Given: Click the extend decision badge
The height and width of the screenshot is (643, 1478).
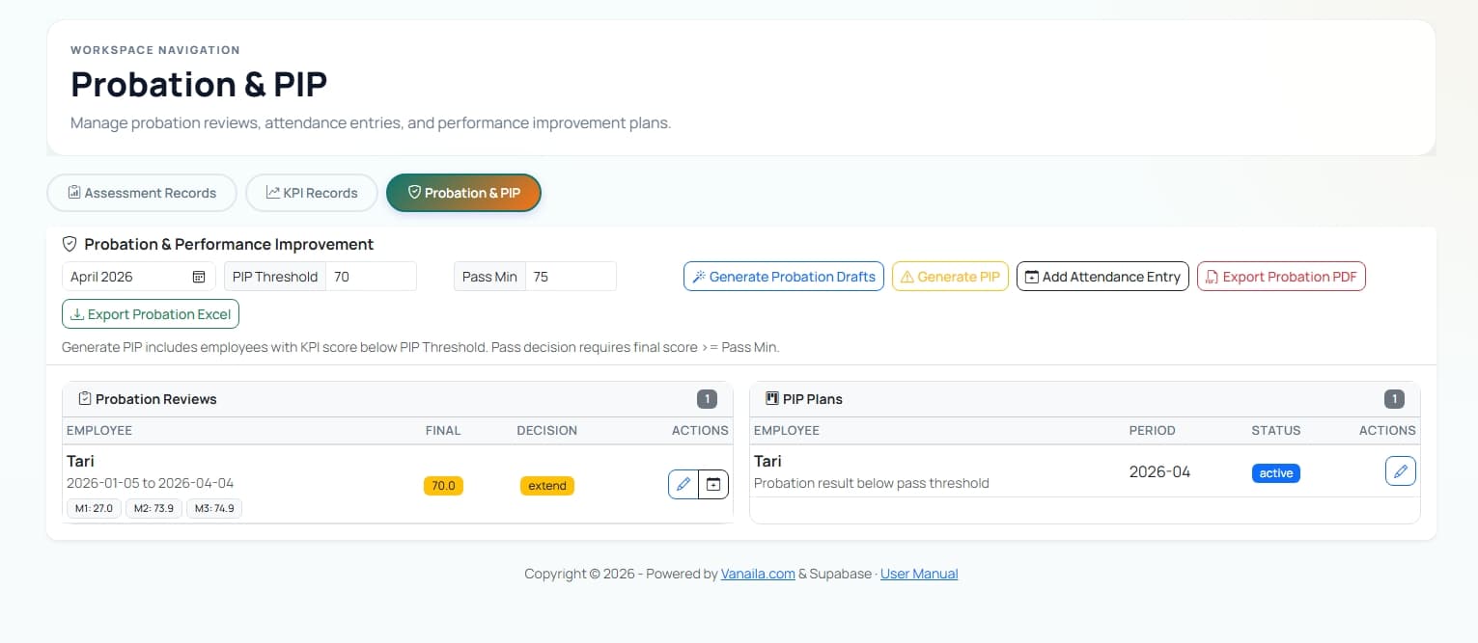Looking at the screenshot, I should [547, 486].
